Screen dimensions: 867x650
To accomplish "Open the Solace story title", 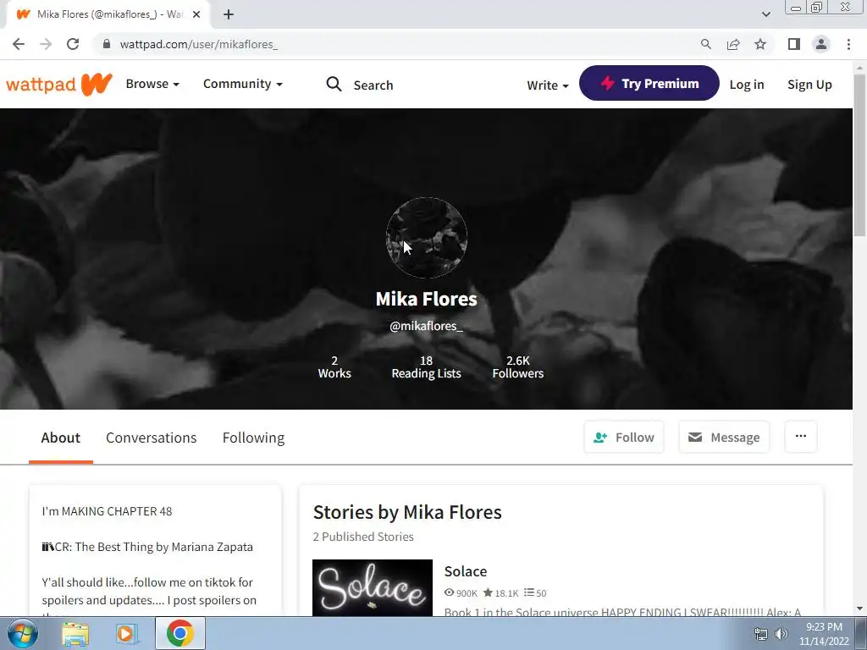I will point(466,571).
